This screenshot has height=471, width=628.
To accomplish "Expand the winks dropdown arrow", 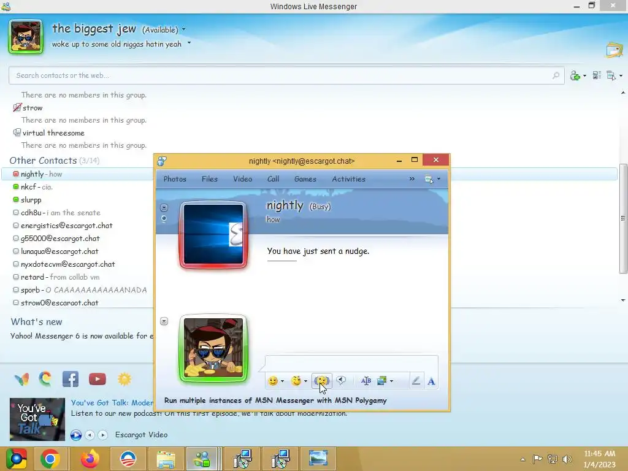I will point(305,381).
